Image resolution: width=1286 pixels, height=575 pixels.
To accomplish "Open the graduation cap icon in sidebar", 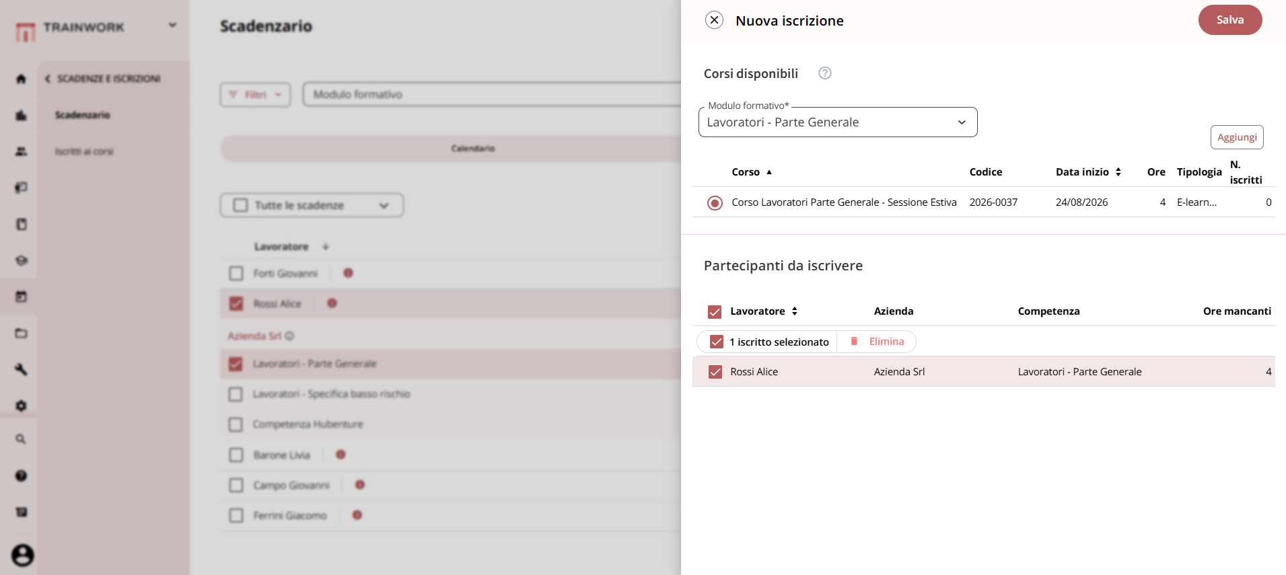I will pyautogui.click(x=21, y=260).
